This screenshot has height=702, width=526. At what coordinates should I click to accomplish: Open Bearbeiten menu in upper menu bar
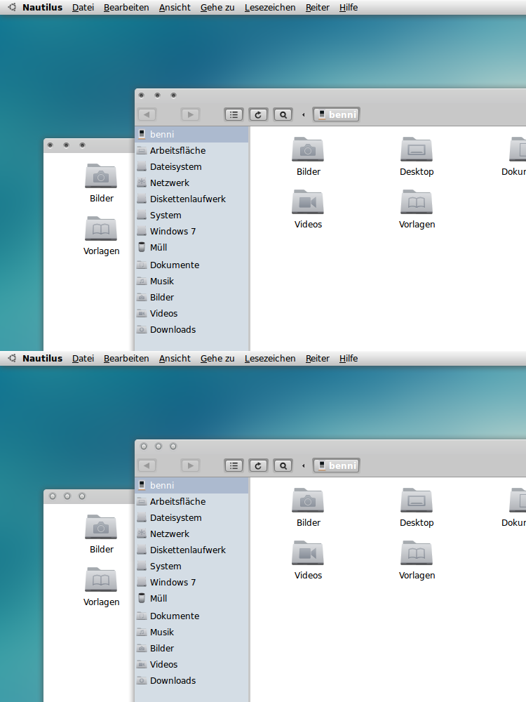[x=126, y=7]
